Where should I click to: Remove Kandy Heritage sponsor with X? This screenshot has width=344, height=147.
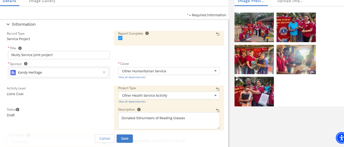[x=104, y=72]
